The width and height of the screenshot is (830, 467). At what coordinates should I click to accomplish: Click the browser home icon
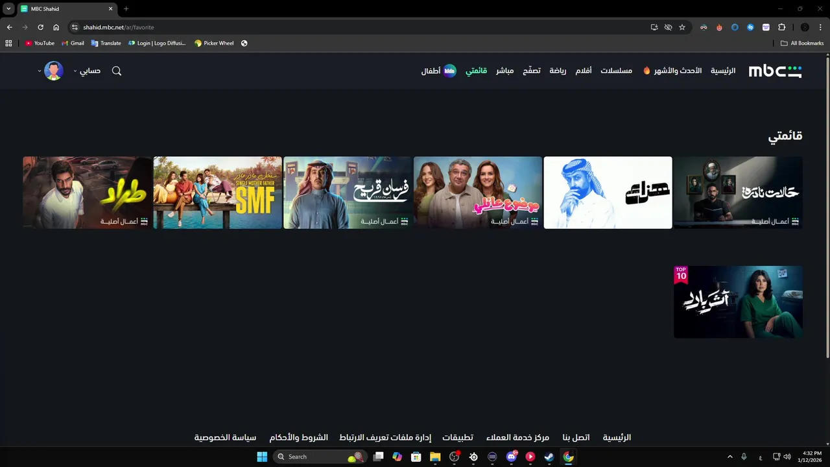click(56, 27)
